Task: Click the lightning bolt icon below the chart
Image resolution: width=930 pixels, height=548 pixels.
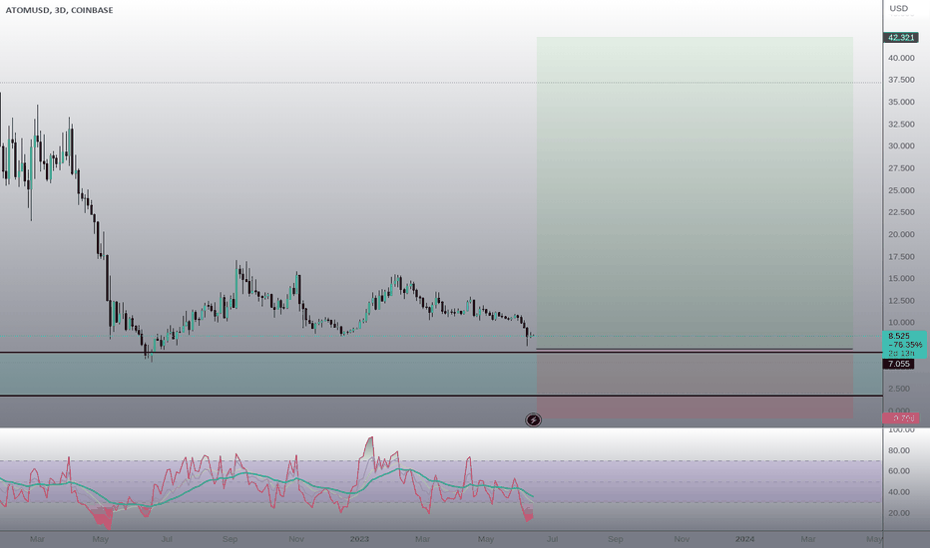Action: pos(533,420)
